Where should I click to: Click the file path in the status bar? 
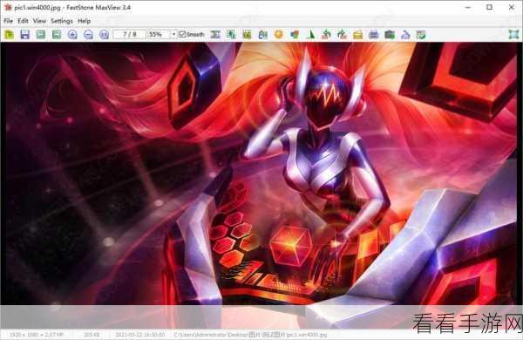250,334
